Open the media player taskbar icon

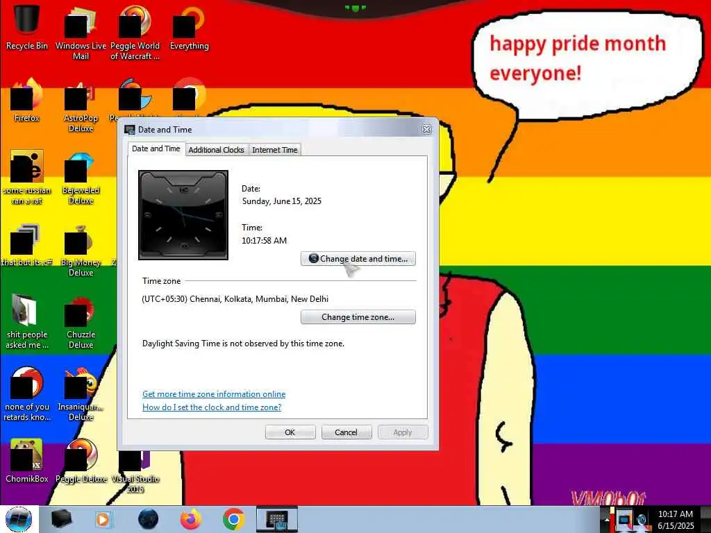[x=103, y=519]
